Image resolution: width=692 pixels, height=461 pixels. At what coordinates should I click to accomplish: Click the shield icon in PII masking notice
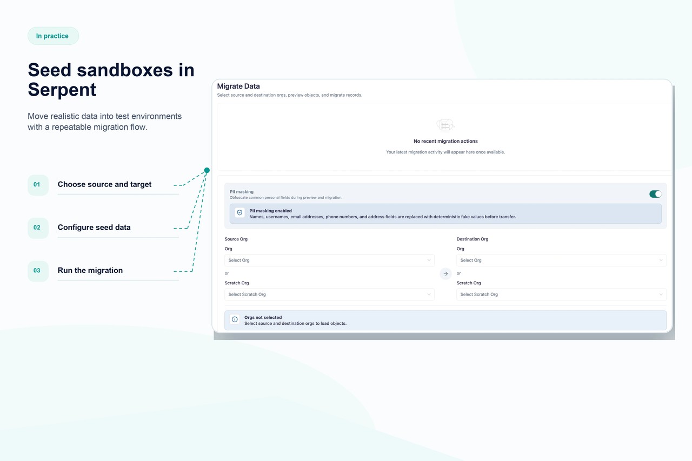coord(240,213)
